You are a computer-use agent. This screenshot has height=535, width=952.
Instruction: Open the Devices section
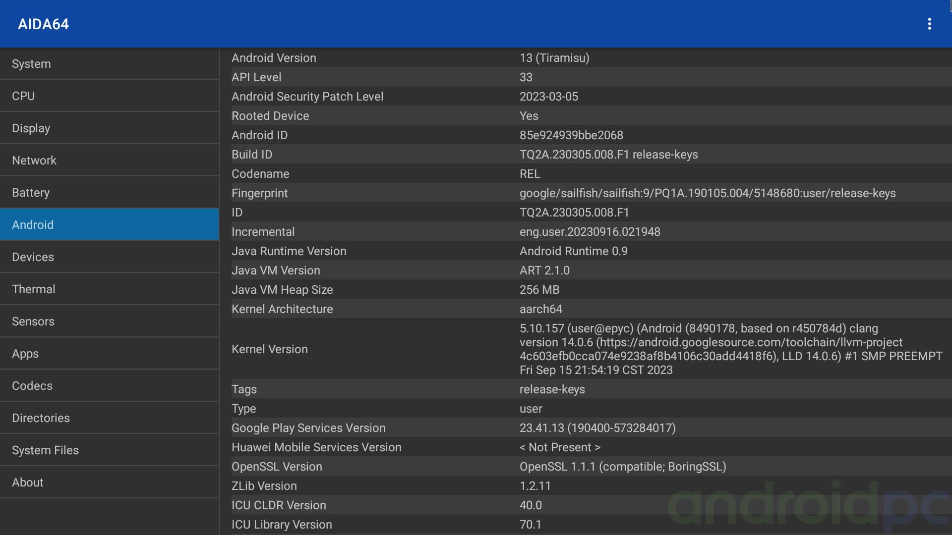click(109, 257)
